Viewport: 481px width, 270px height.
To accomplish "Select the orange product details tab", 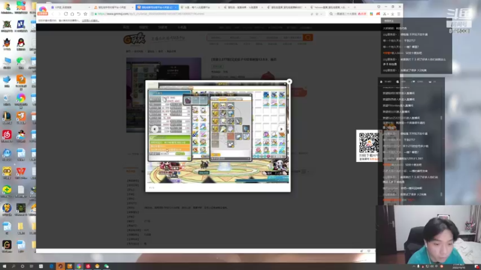I will point(131,171).
